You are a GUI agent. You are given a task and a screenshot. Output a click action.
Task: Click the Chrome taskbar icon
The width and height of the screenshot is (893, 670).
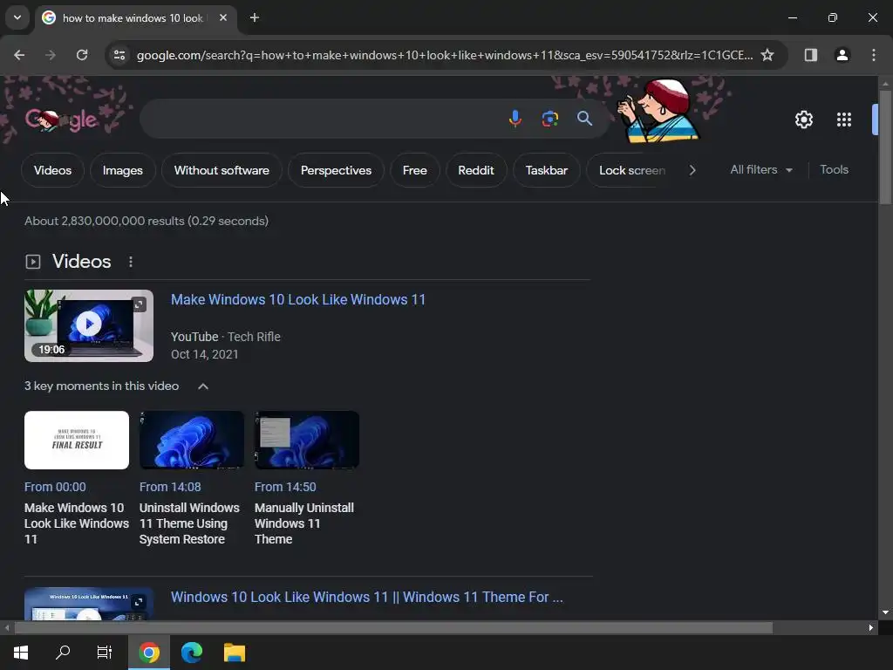tap(148, 653)
